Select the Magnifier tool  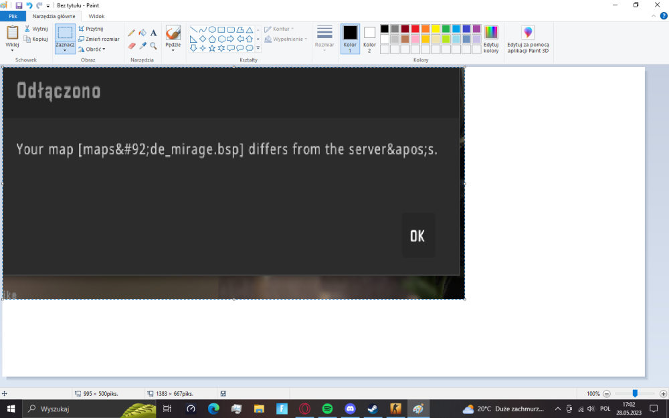click(x=154, y=45)
